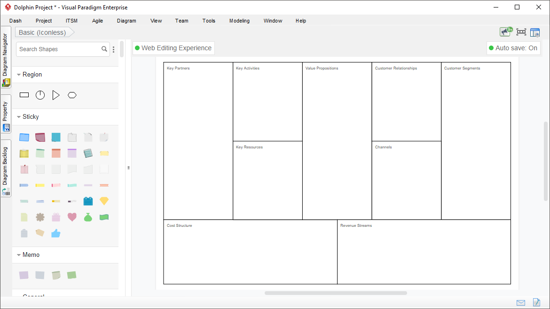
Task: Click the search magnifier icon
Action: click(x=104, y=49)
